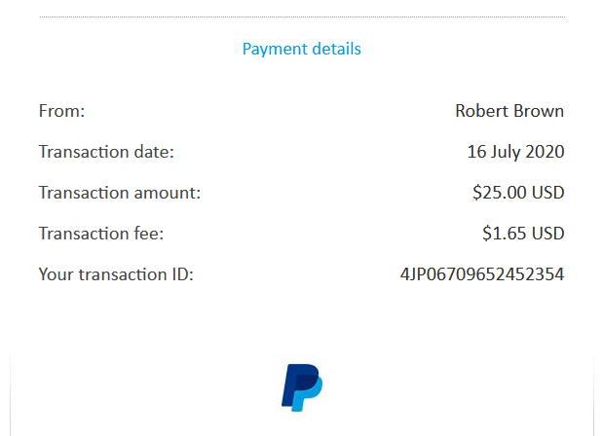603x436 pixels.
Task: Click the PayPal logo icon
Action: (302, 387)
